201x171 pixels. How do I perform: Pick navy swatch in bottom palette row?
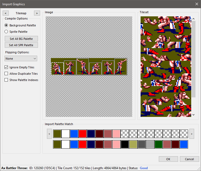[x=91, y=144]
